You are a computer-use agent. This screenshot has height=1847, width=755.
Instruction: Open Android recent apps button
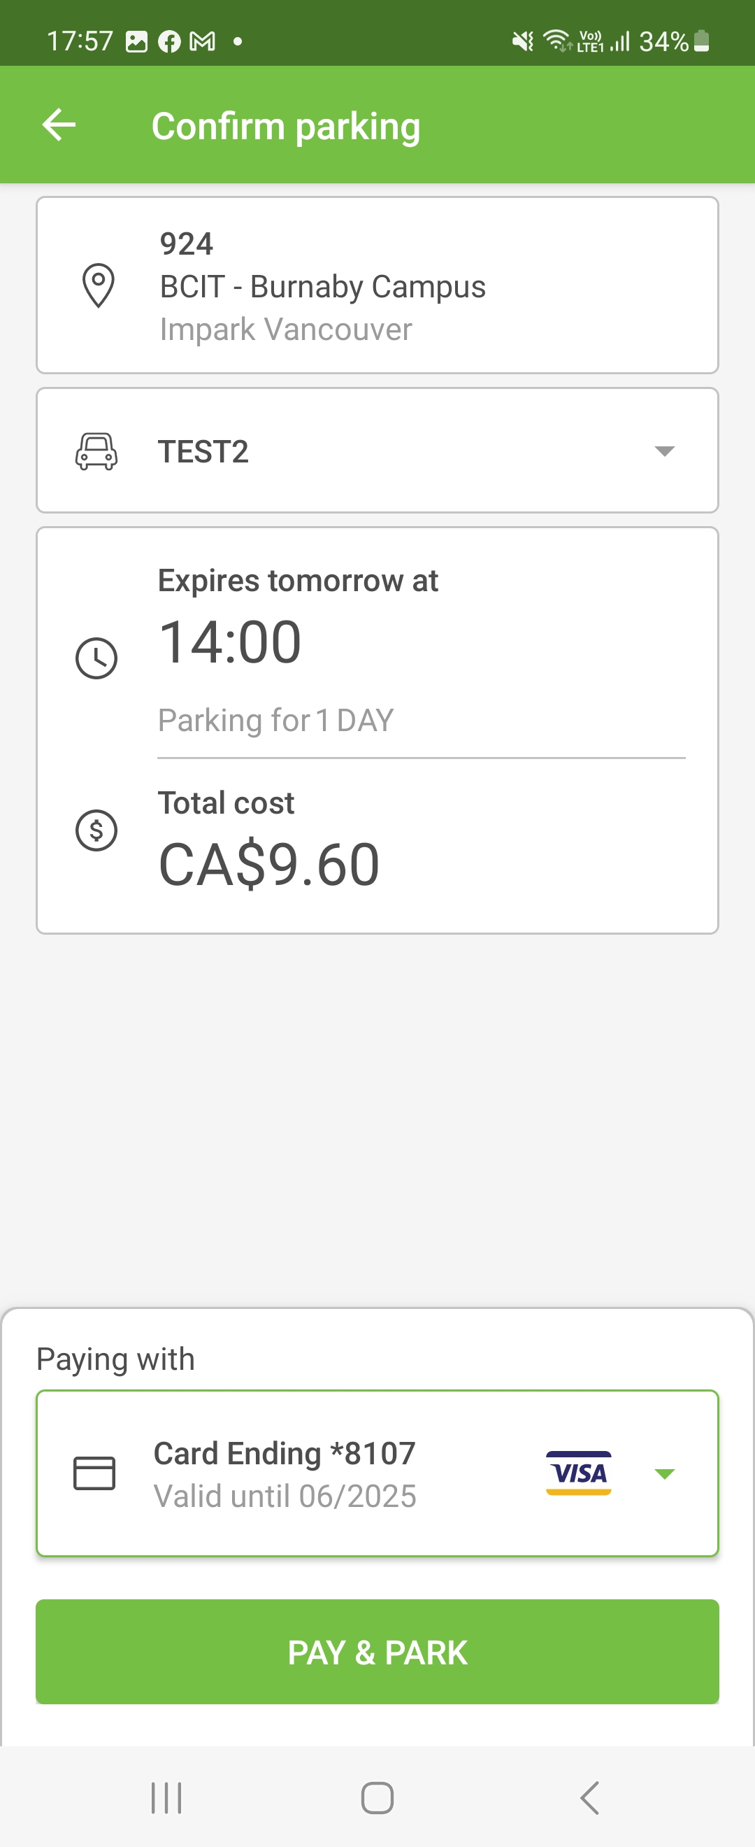pyautogui.click(x=166, y=1798)
